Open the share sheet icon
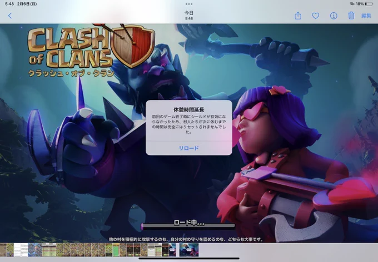Viewport: 378px width, 262px height. pos(298,16)
